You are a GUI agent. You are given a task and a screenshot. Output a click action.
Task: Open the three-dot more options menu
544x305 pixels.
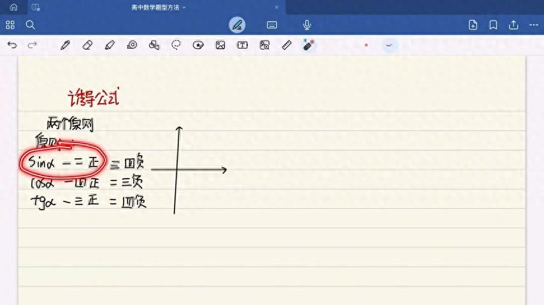(x=534, y=25)
